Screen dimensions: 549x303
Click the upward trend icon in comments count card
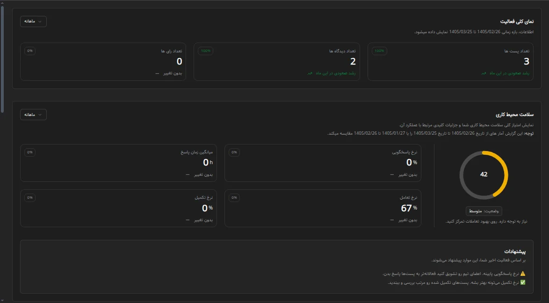click(x=310, y=73)
